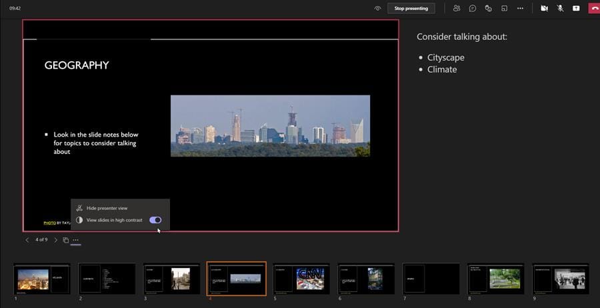Open slide 5 thumbnail with CNN image
Screen dimensions: 600x308
pos(301,279)
